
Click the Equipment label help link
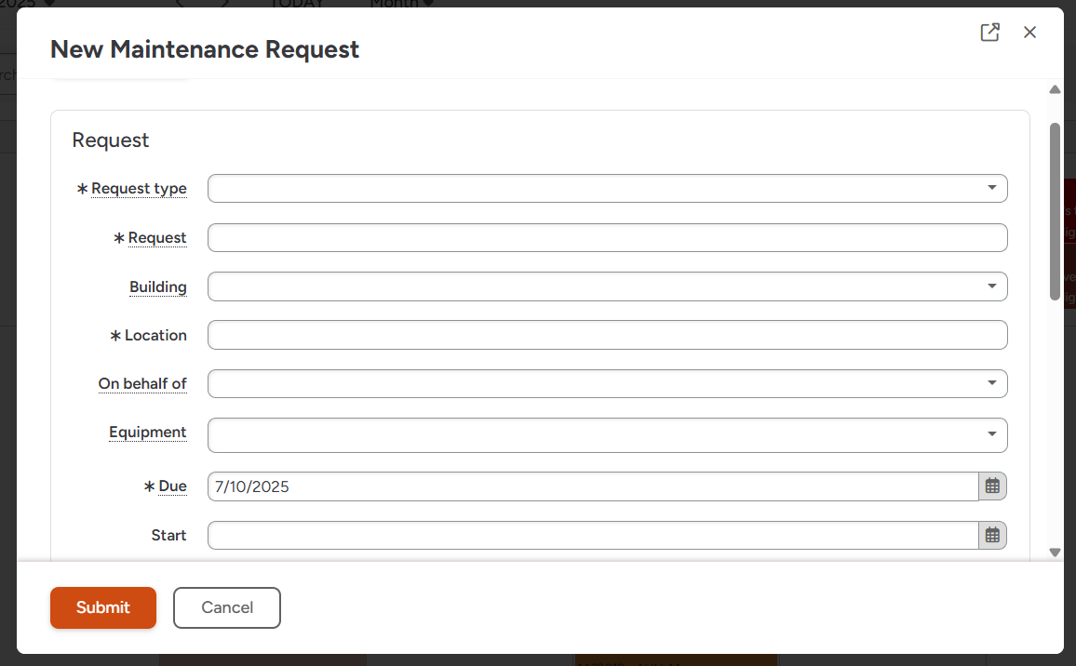click(148, 433)
